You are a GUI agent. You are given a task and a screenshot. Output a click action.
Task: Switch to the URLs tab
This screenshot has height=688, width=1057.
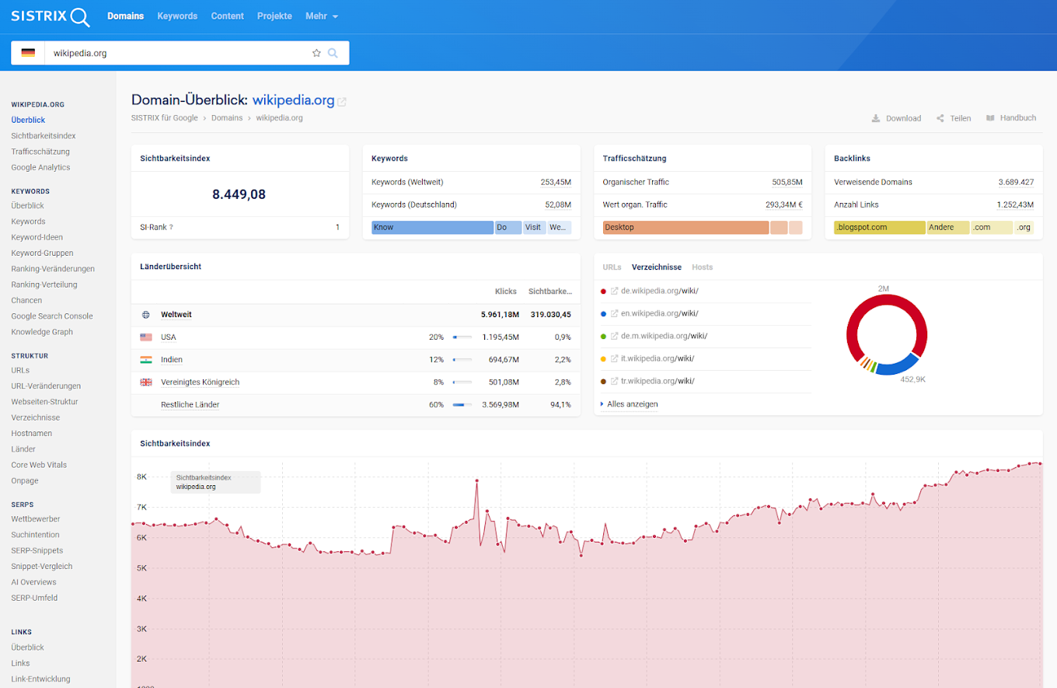click(612, 267)
